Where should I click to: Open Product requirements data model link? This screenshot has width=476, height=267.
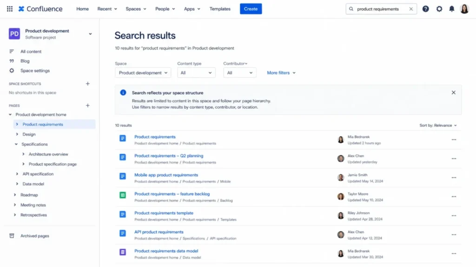point(166,251)
